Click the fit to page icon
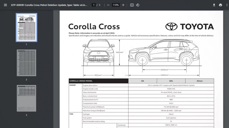 click(132, 5)
